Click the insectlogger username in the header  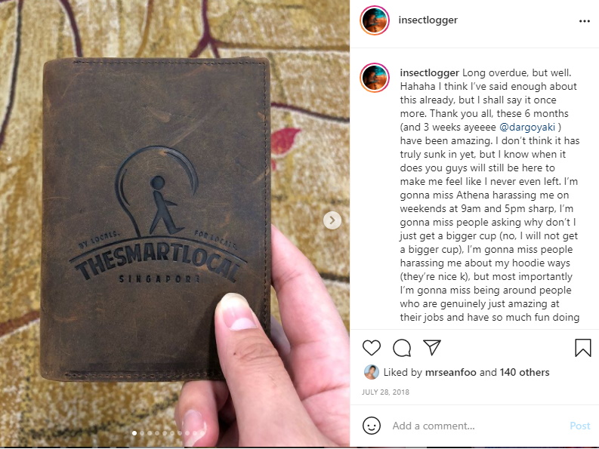pos(428,20)
